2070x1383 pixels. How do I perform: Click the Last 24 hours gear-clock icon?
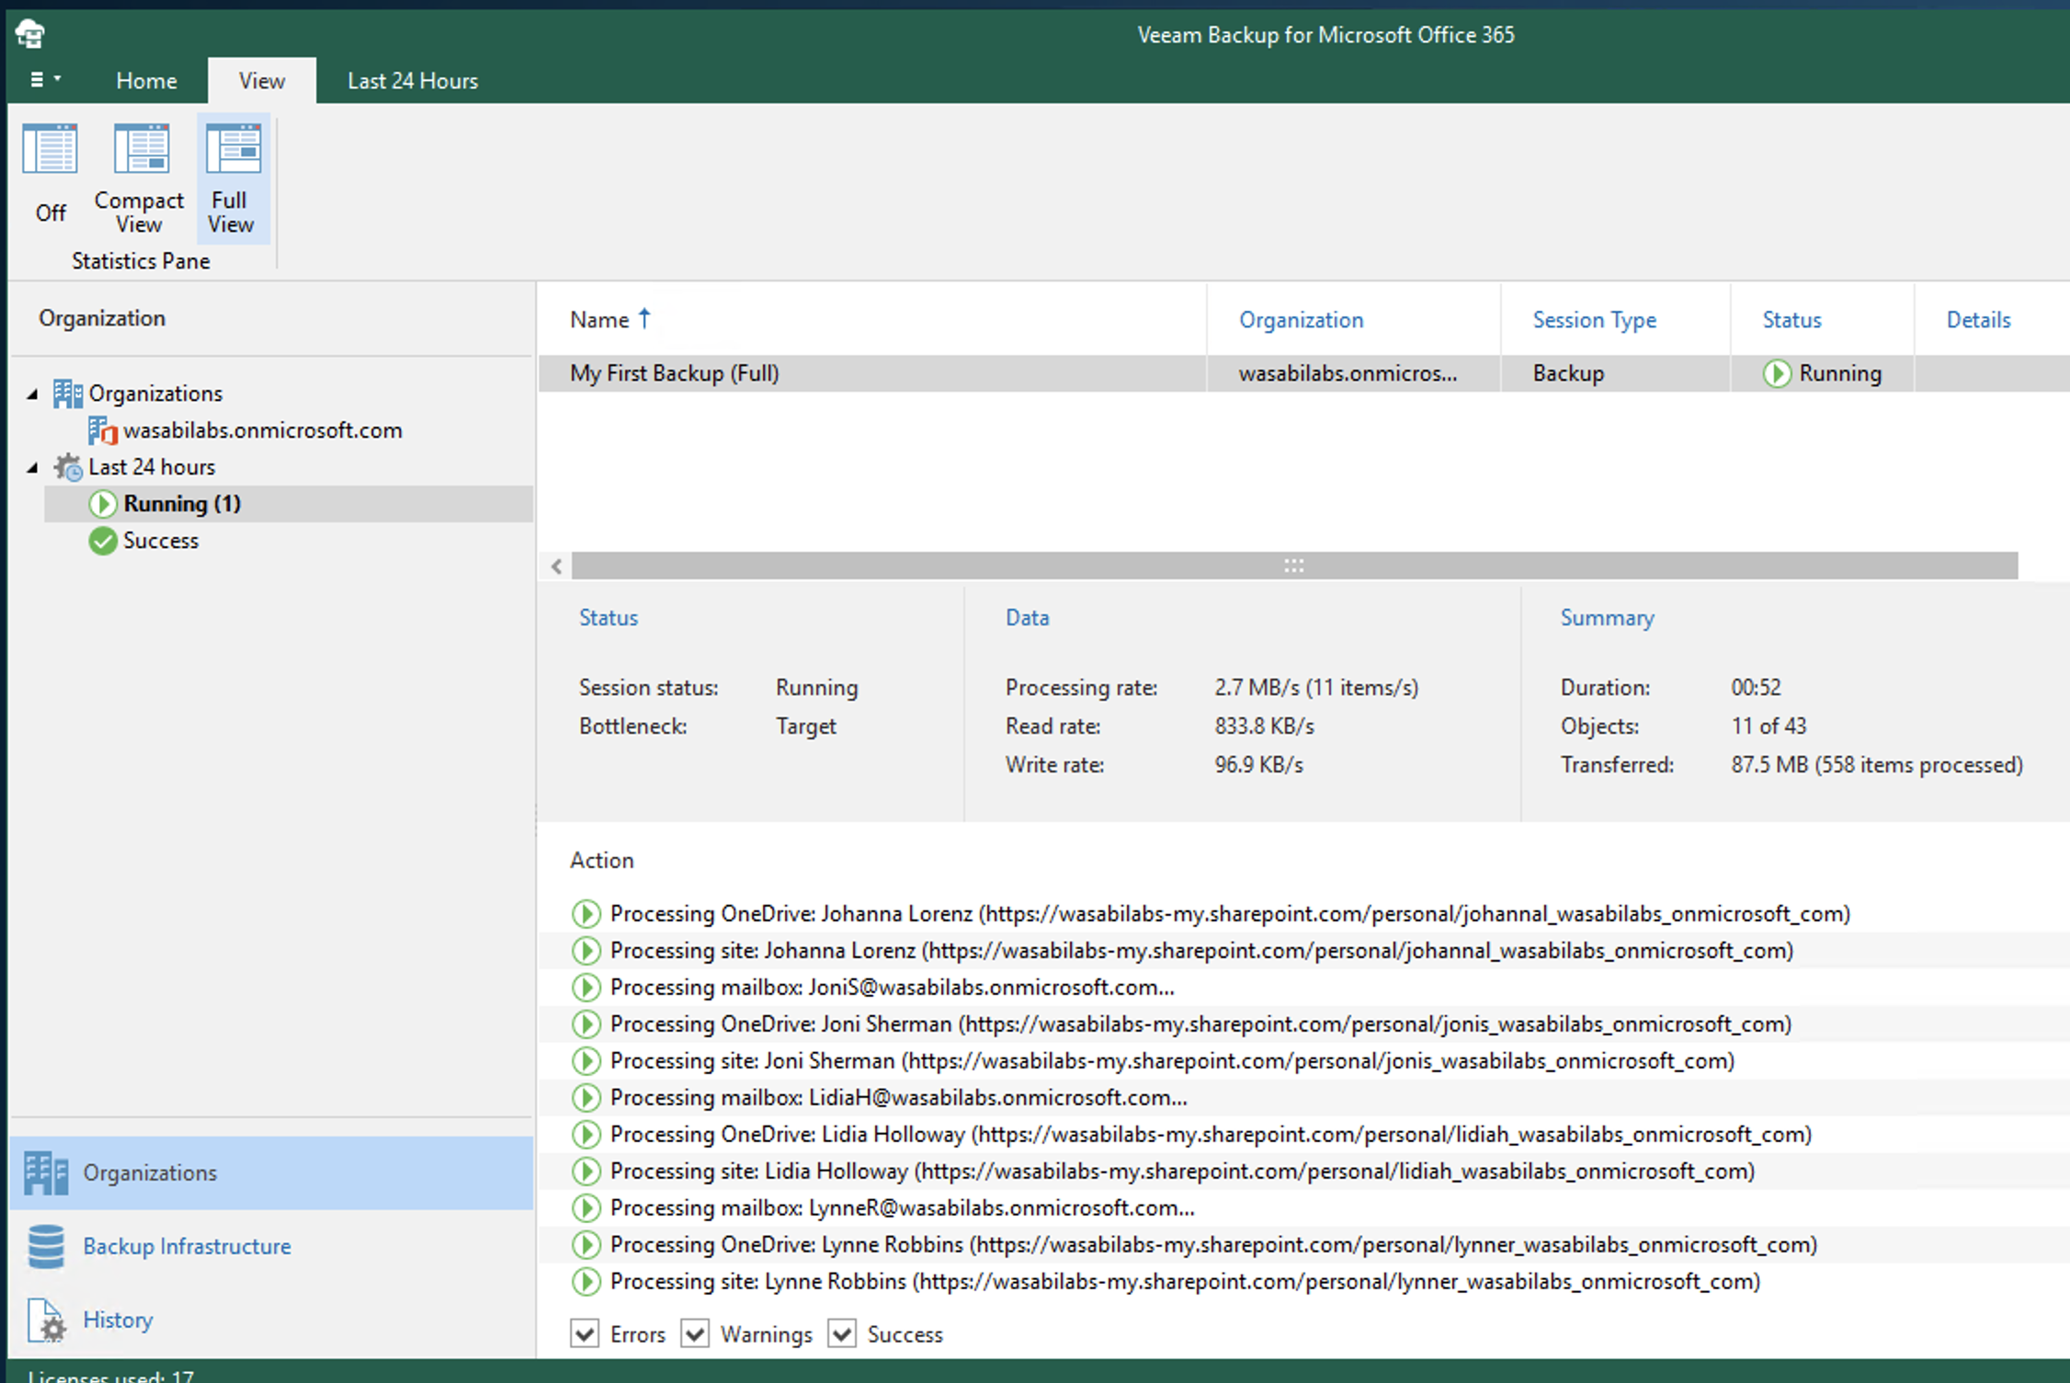[67, 467]
